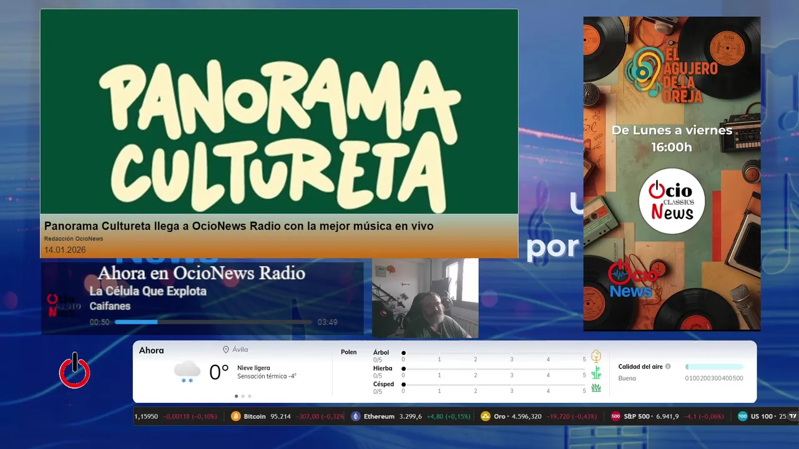Click the S&P 500 red badge icon
Image resolution: width=799 pixels, height=449 pixels.
click(x=615, y=416)
